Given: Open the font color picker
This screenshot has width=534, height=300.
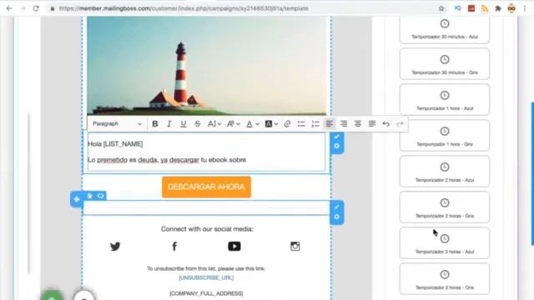Looking at the screenshot, I should coord(253,124).
